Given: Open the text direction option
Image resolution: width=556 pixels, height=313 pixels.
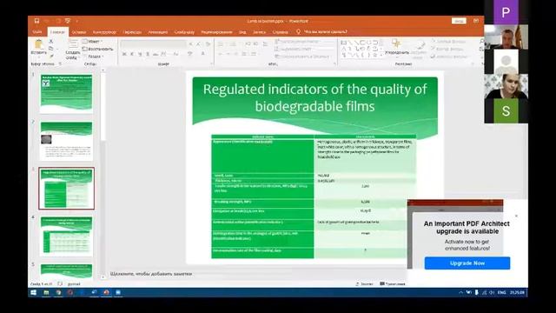Looking at the screenshot, I should click(x=297, y=42).
